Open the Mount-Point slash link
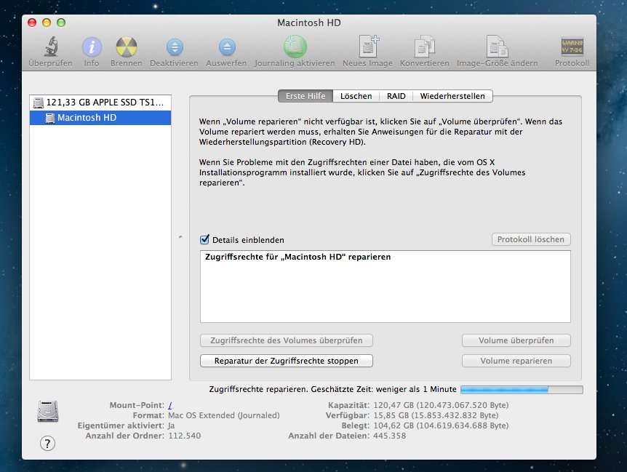627x472 pixels. click(x=170, y=405)
